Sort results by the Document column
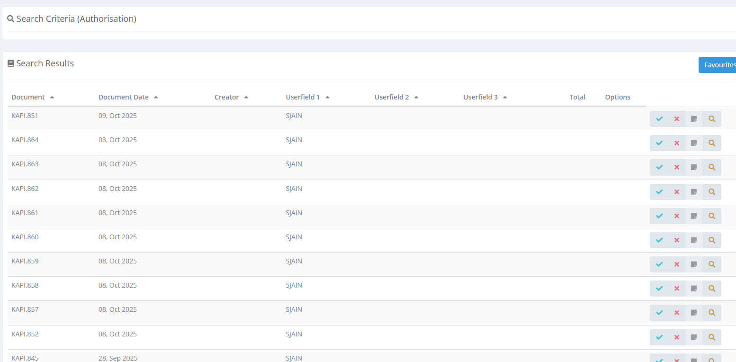This screenshot has height=362, width=736. [28, 97]
